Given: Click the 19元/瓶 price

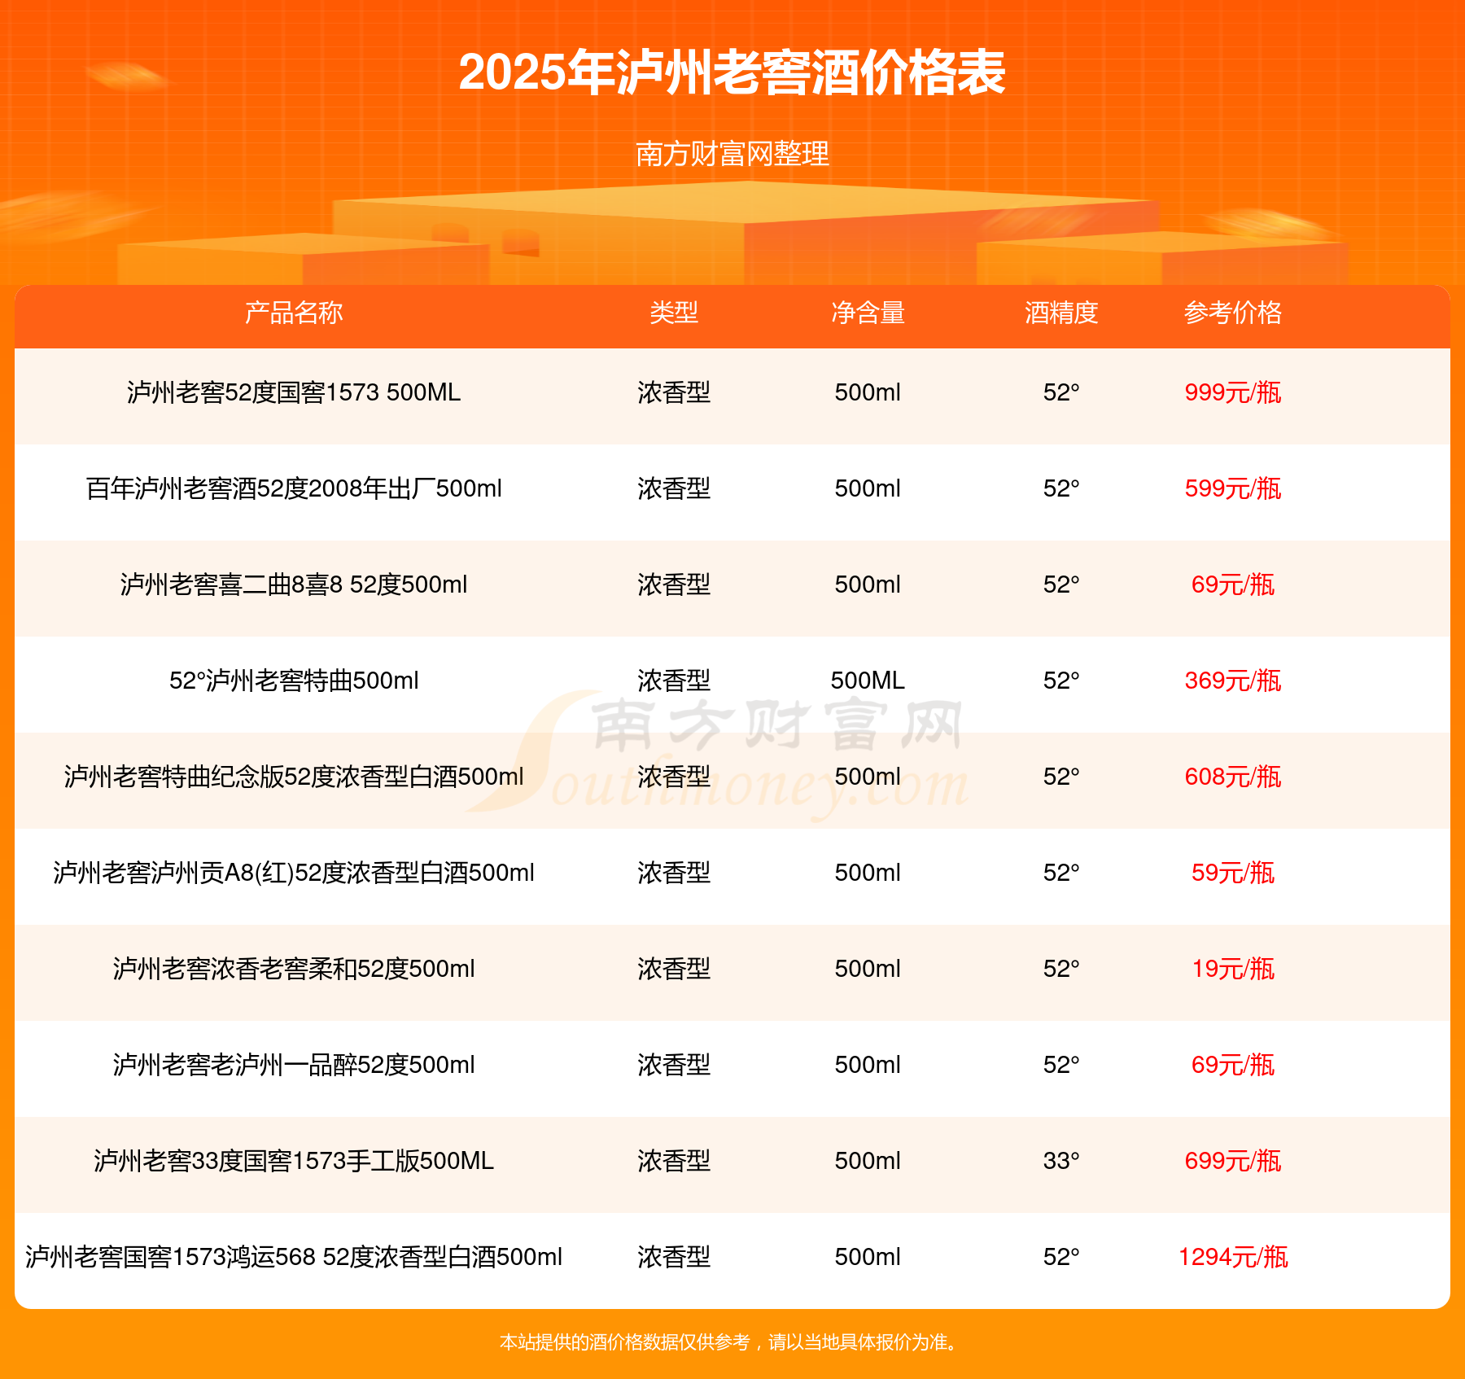Looking at the screenshot, I should (x=1233, y=969).
